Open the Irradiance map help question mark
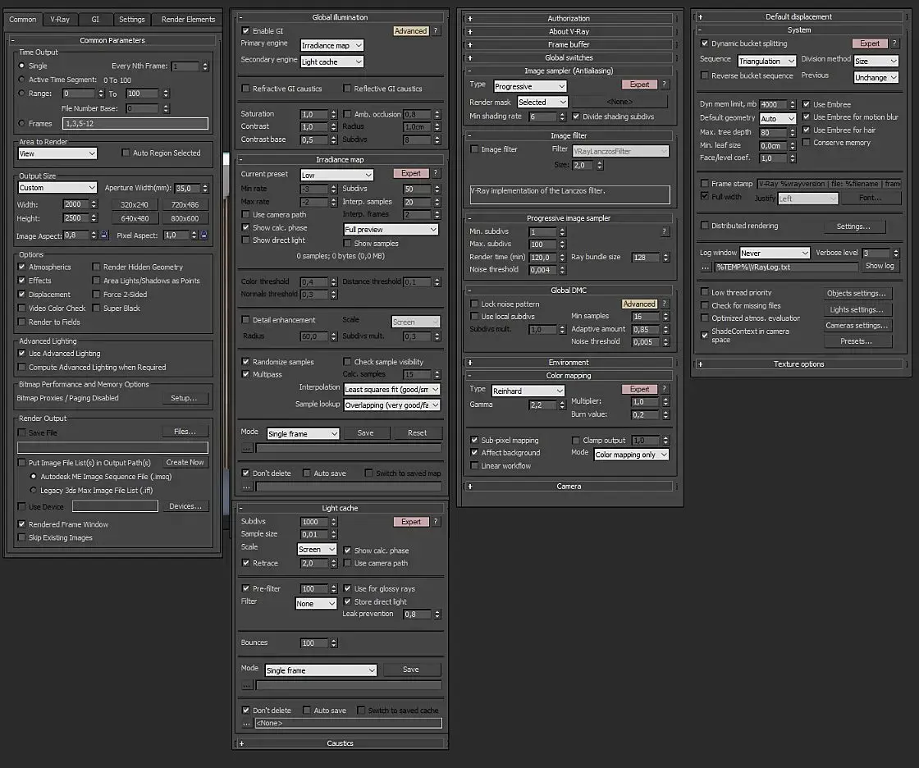919x768 pixels. click(436, 173)
